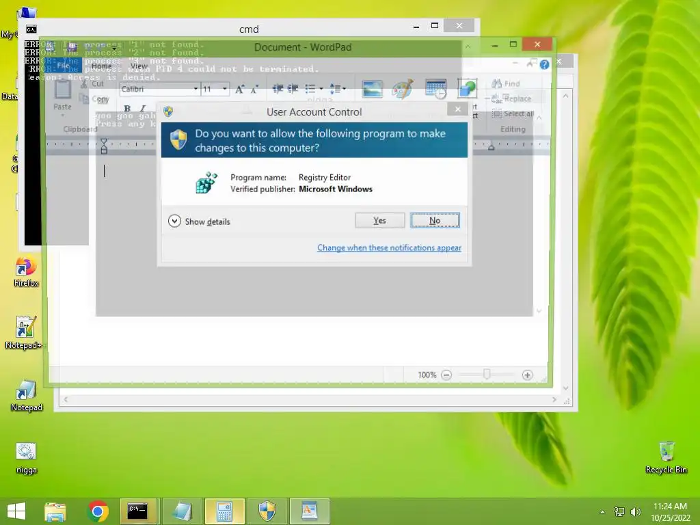
Task: Expand Show details in UAC dialog
Action: click(x=199, y=221)
